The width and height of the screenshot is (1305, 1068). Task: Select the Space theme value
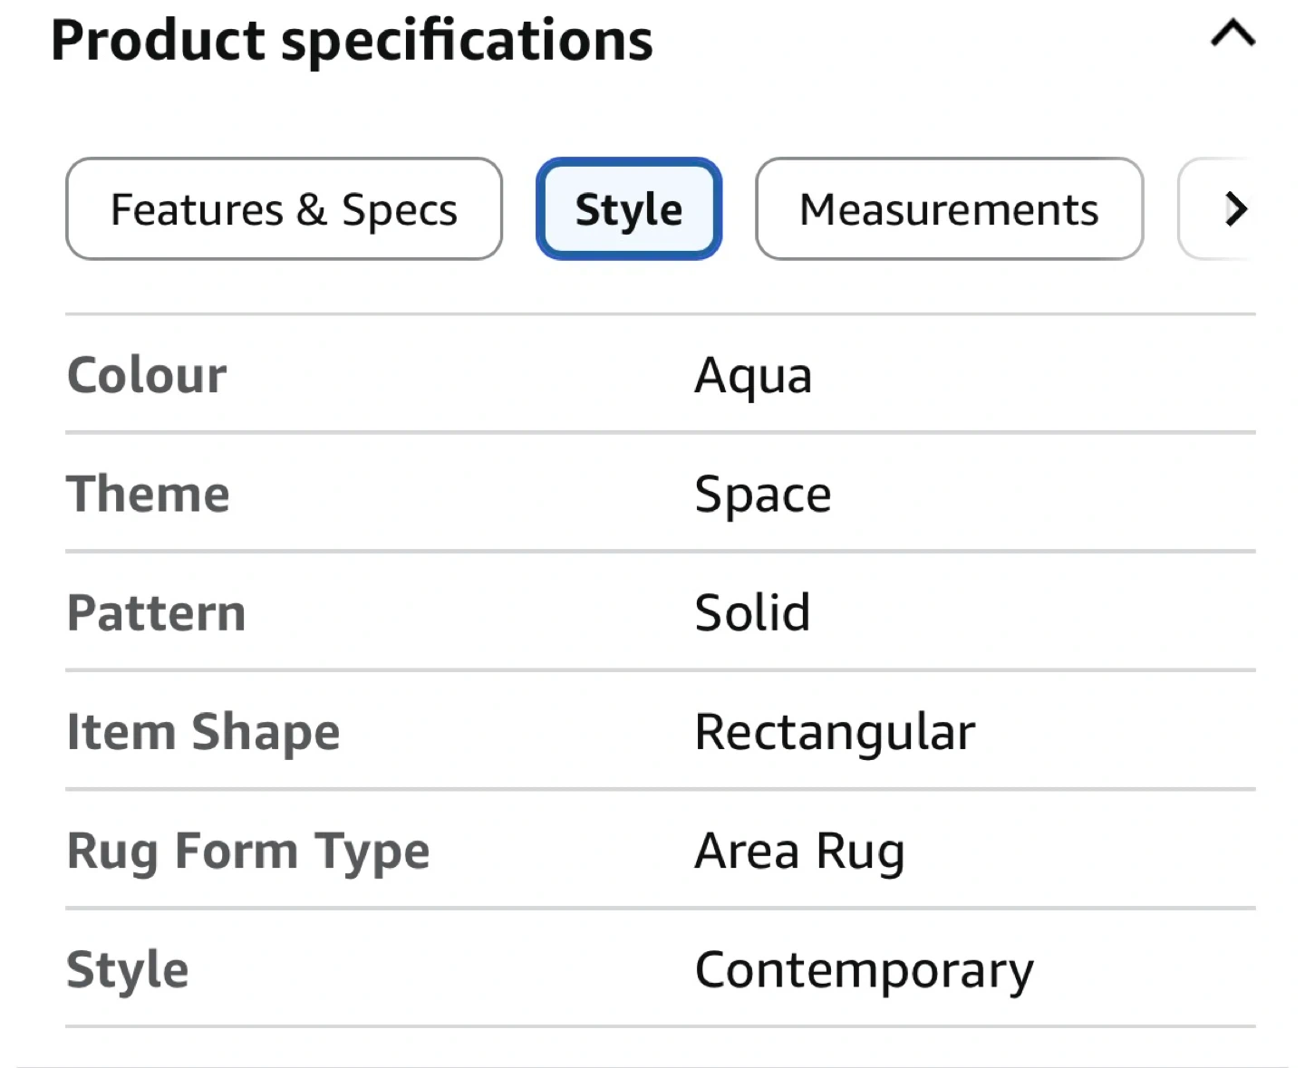[x=762, y=495]
